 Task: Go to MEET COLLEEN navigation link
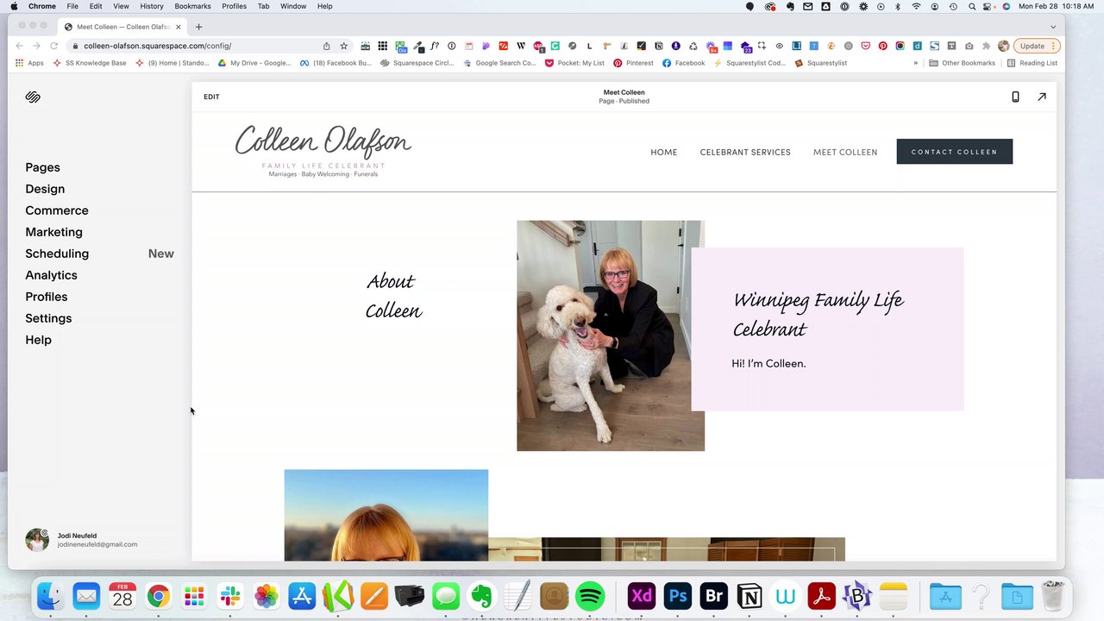[x=845, y=152]
